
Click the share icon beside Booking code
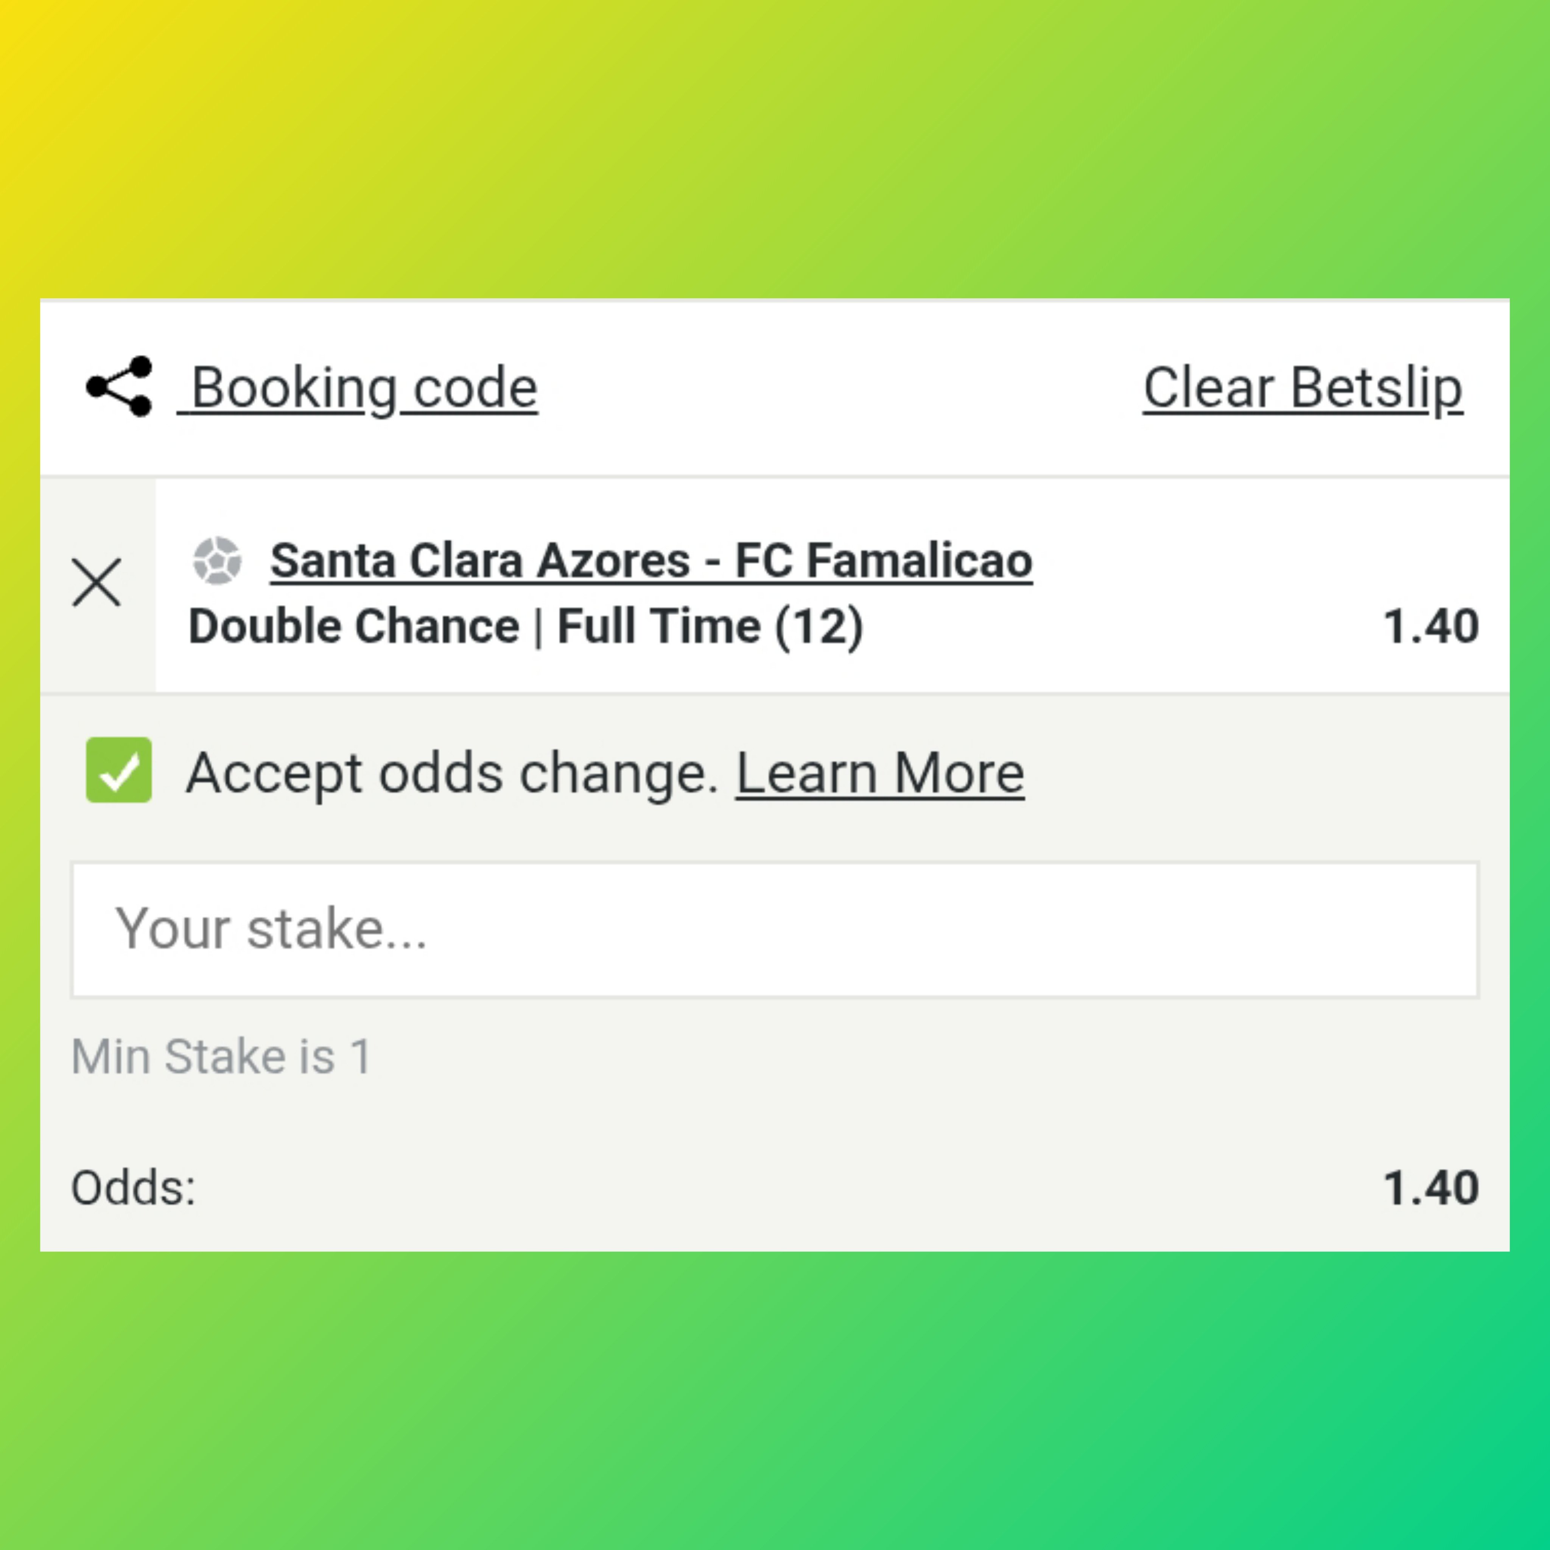(x=120, y=387)
